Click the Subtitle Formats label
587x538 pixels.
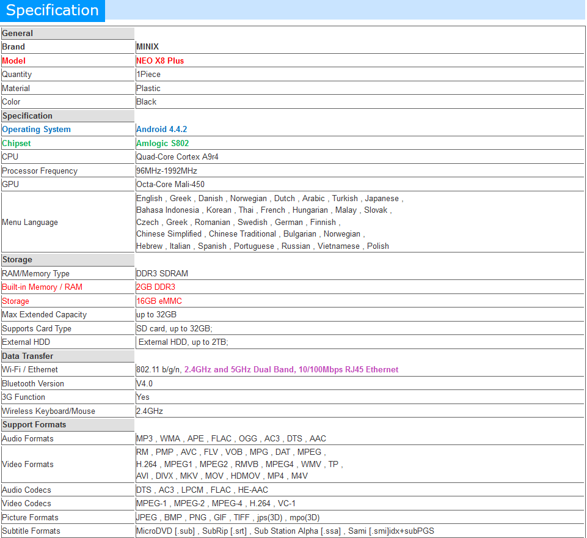(31, 531)
